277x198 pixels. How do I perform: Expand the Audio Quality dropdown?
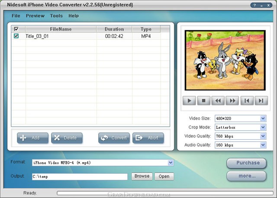click(263, 145)
